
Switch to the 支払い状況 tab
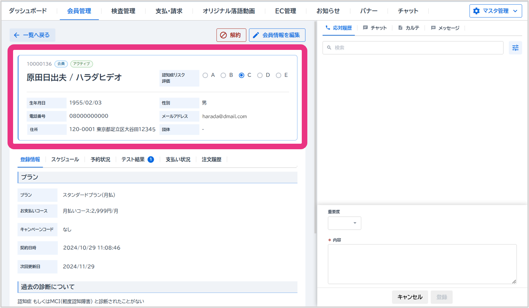click(178, 160)
